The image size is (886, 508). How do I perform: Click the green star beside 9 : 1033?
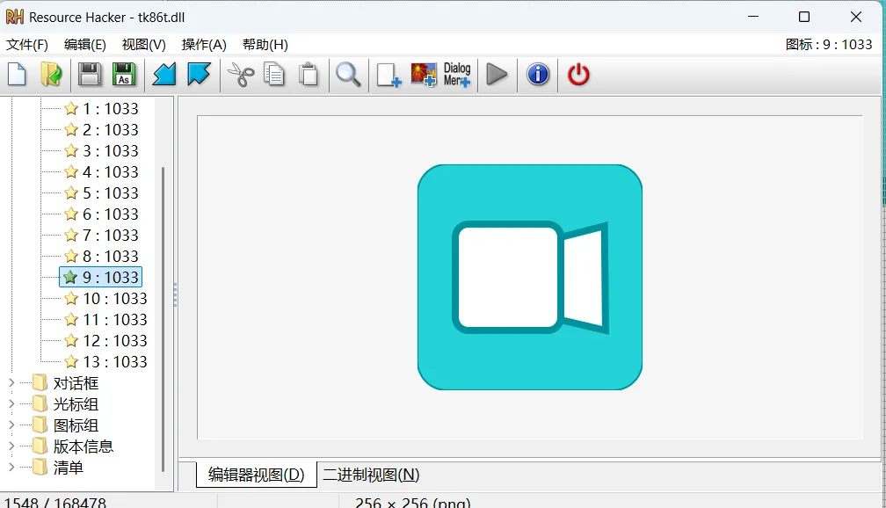(70, 277)
